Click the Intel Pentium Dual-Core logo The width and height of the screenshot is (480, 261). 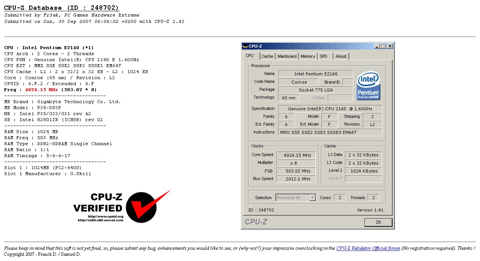[x=368, y=85]
